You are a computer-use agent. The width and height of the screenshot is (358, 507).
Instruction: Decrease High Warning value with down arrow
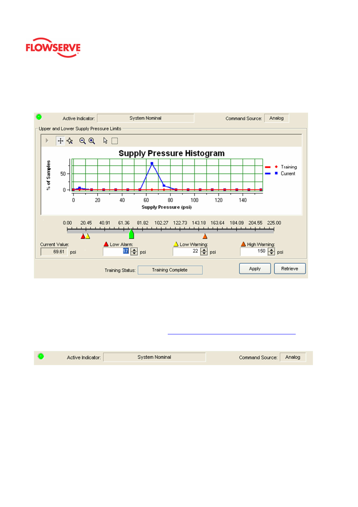271,253
